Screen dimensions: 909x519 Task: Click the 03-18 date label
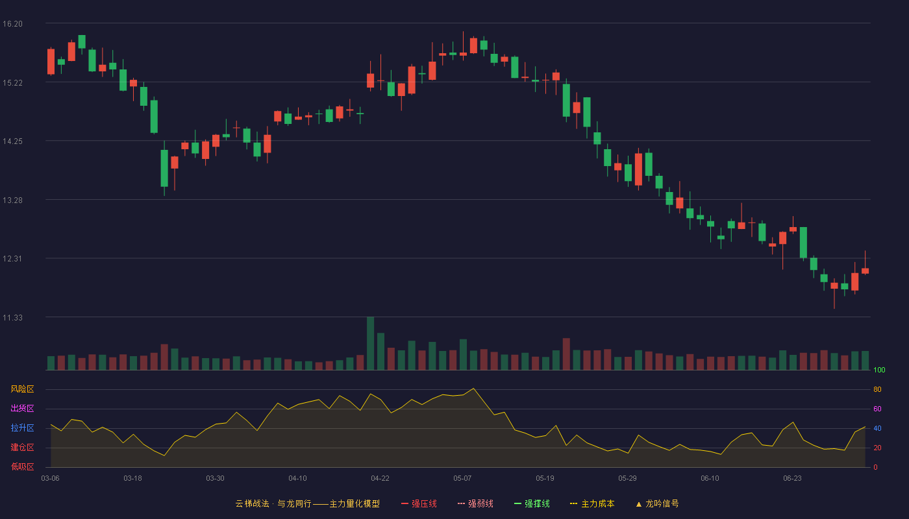(132, 478)
